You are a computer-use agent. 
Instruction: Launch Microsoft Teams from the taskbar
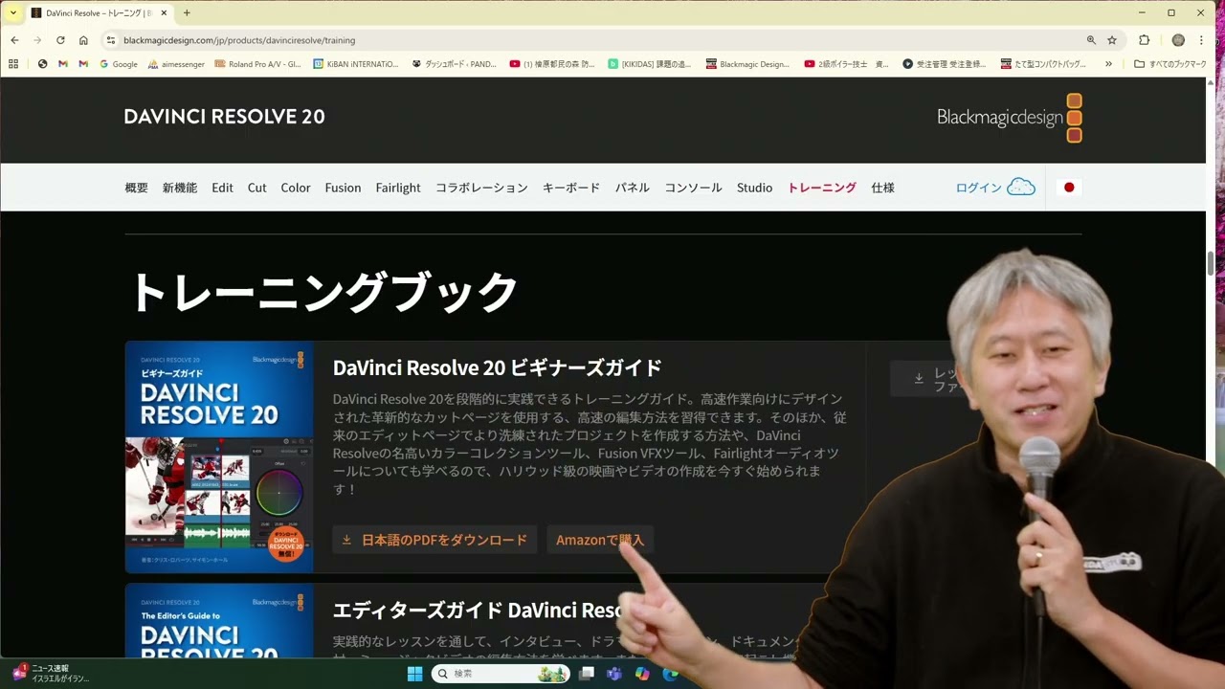click(x=615, y=674)
